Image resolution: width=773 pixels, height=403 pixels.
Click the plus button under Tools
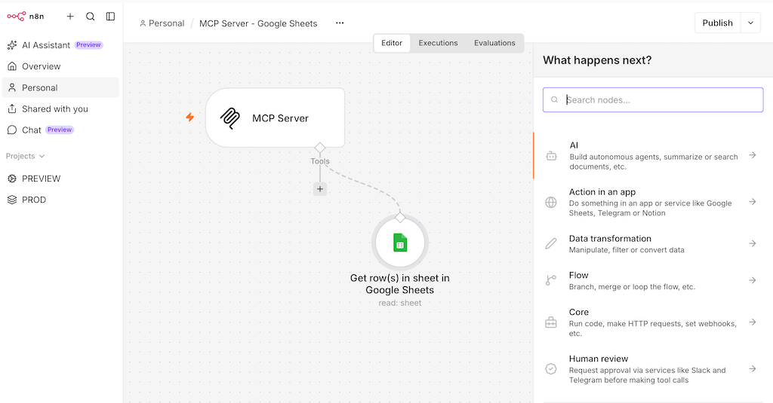(320, 189)
